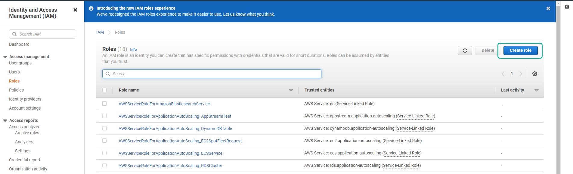The image size is (573, 174).
Task: Check the AWSServiceRoleForAmazonElasticsearchService row checkbox
Action: click(x=104, y=104)
